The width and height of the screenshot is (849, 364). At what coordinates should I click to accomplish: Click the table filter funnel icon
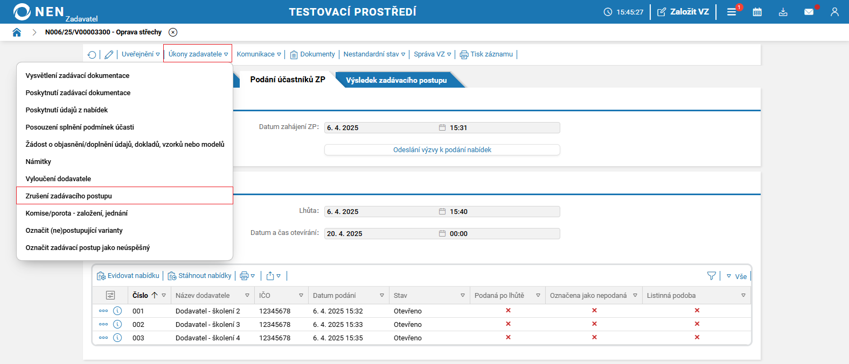(712, 276)
